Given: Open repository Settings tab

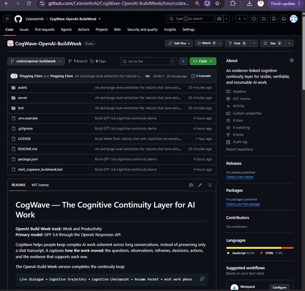Looking at the screenshot, I should point(188,29).
